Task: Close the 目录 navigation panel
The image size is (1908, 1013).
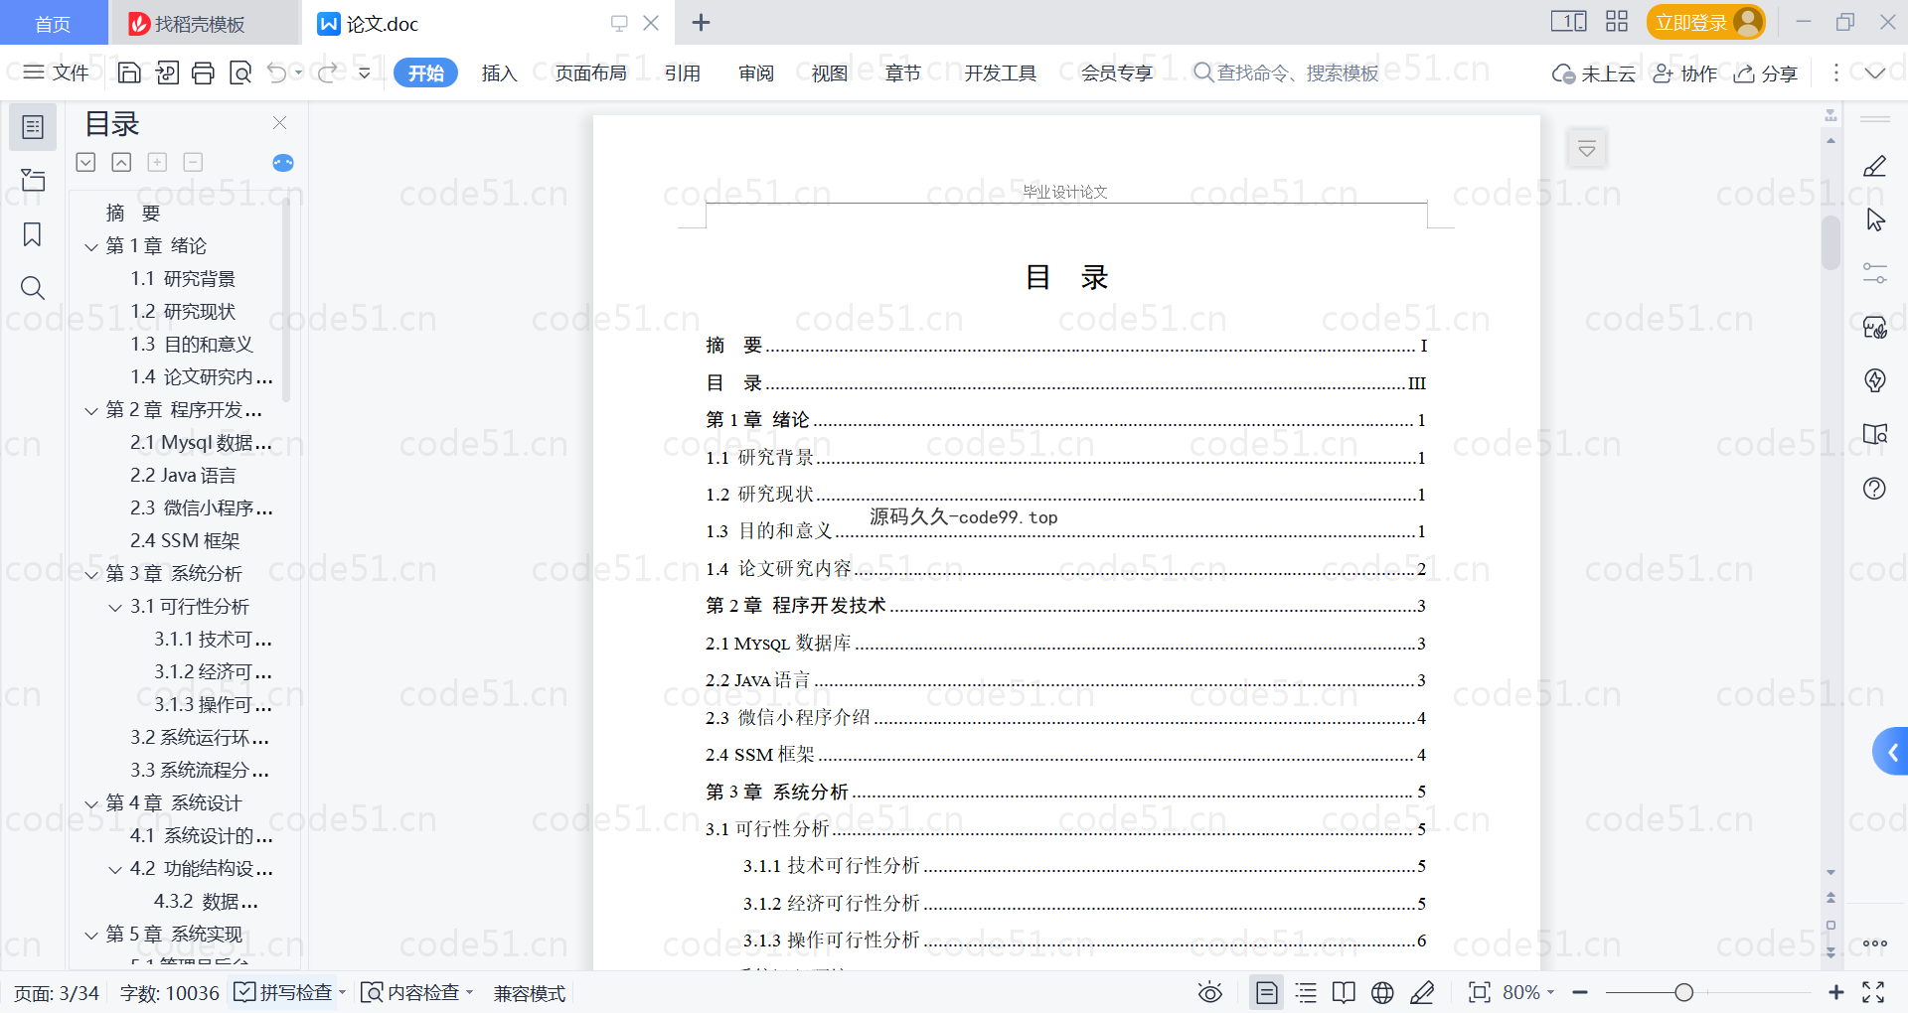Action: (x=279, y=123)
